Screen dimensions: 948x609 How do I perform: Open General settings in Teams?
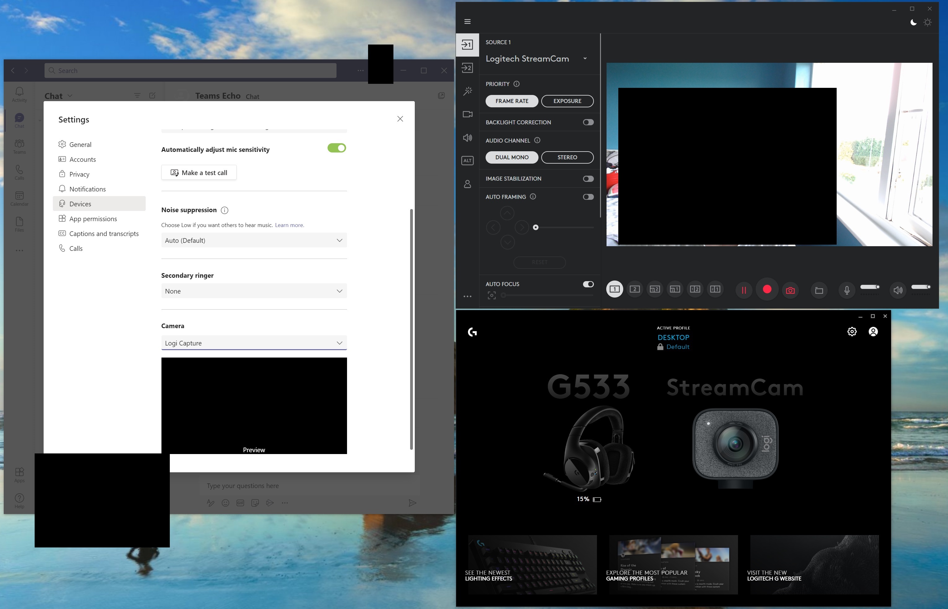point(99,144)
